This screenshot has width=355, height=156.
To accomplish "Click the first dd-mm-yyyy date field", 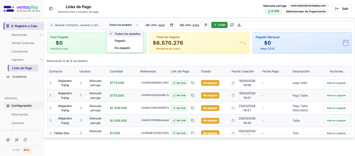I will pos(159,25).
